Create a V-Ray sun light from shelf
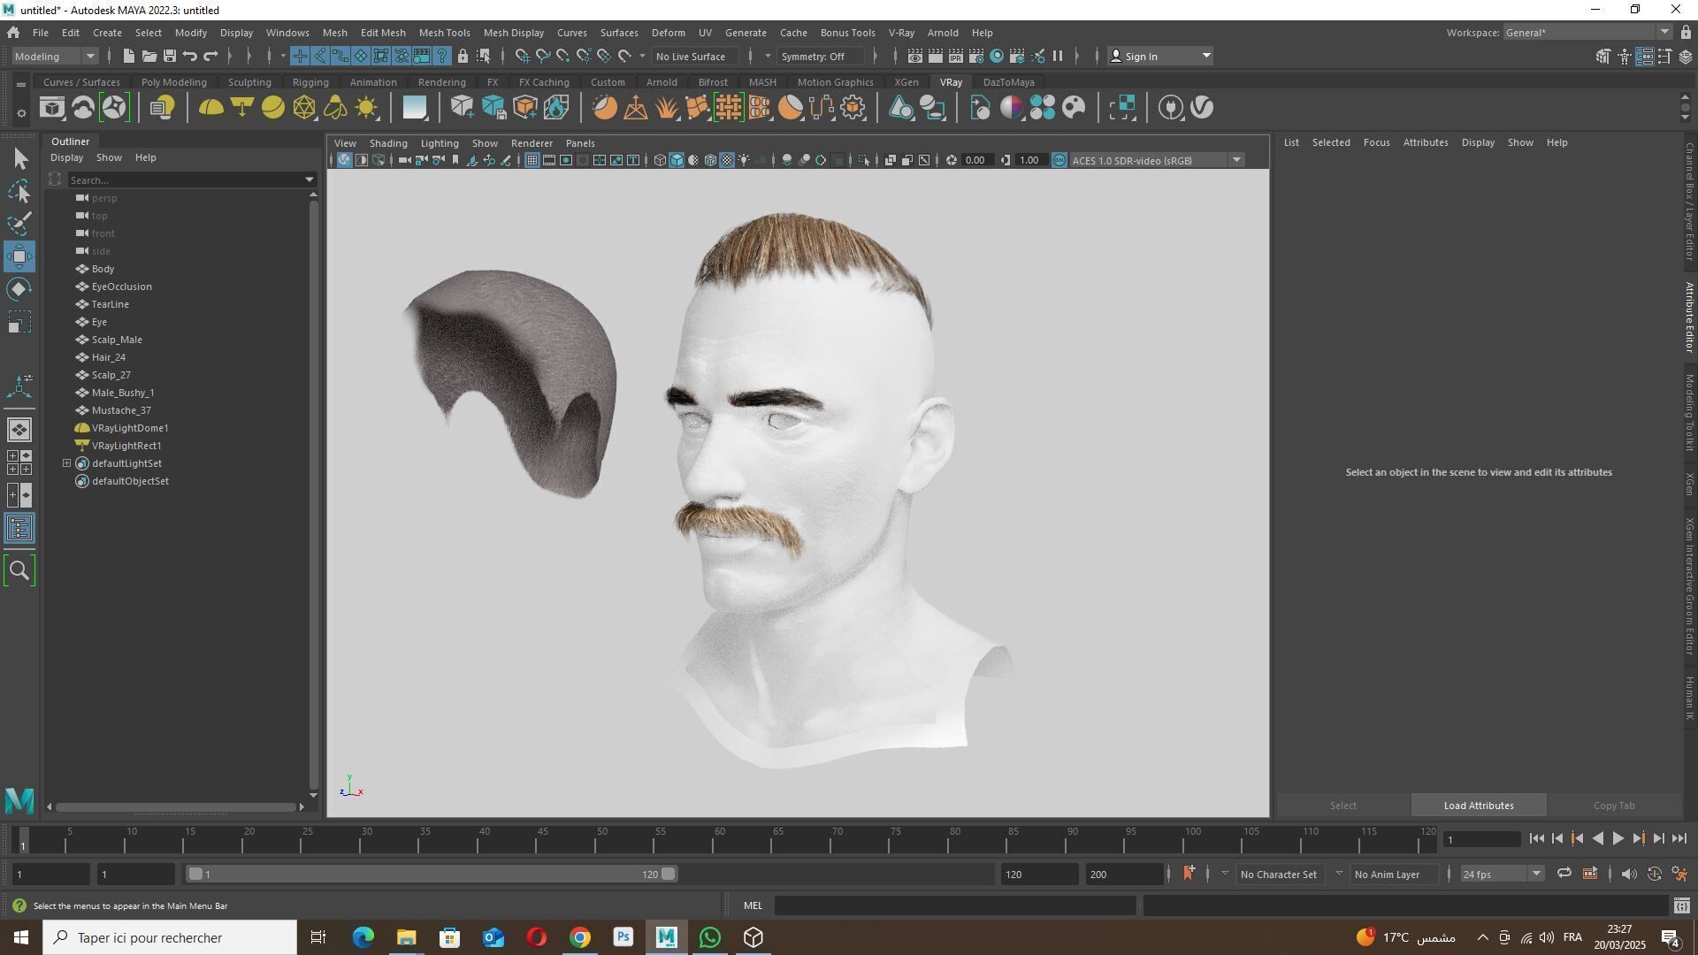Image resolution: width=1698 pixels, height=955 pixels. tap(366, 108)
